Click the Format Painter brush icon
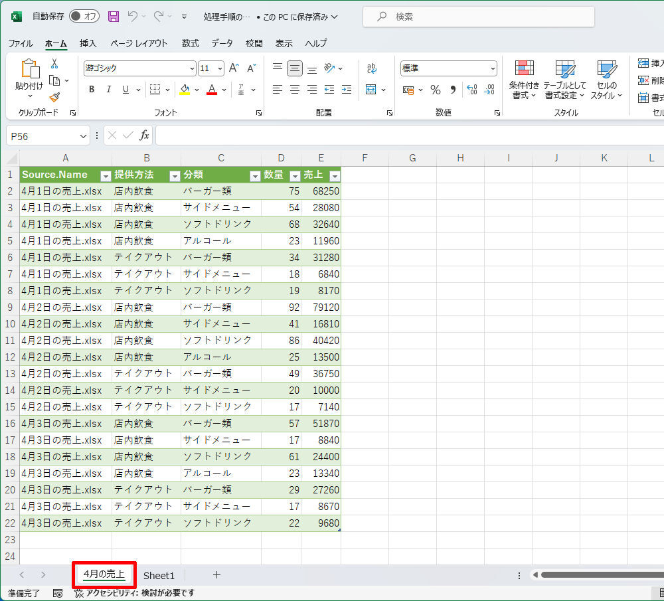 tap(54, 98)
